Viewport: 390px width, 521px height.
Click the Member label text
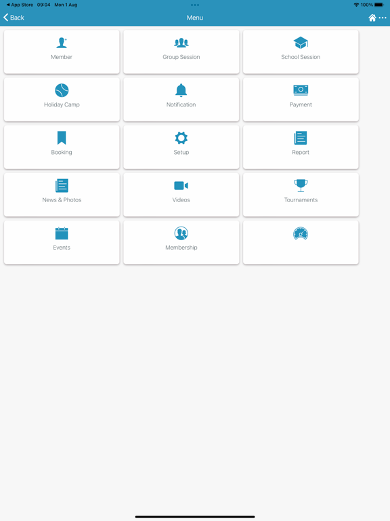(x=62, y=57)
